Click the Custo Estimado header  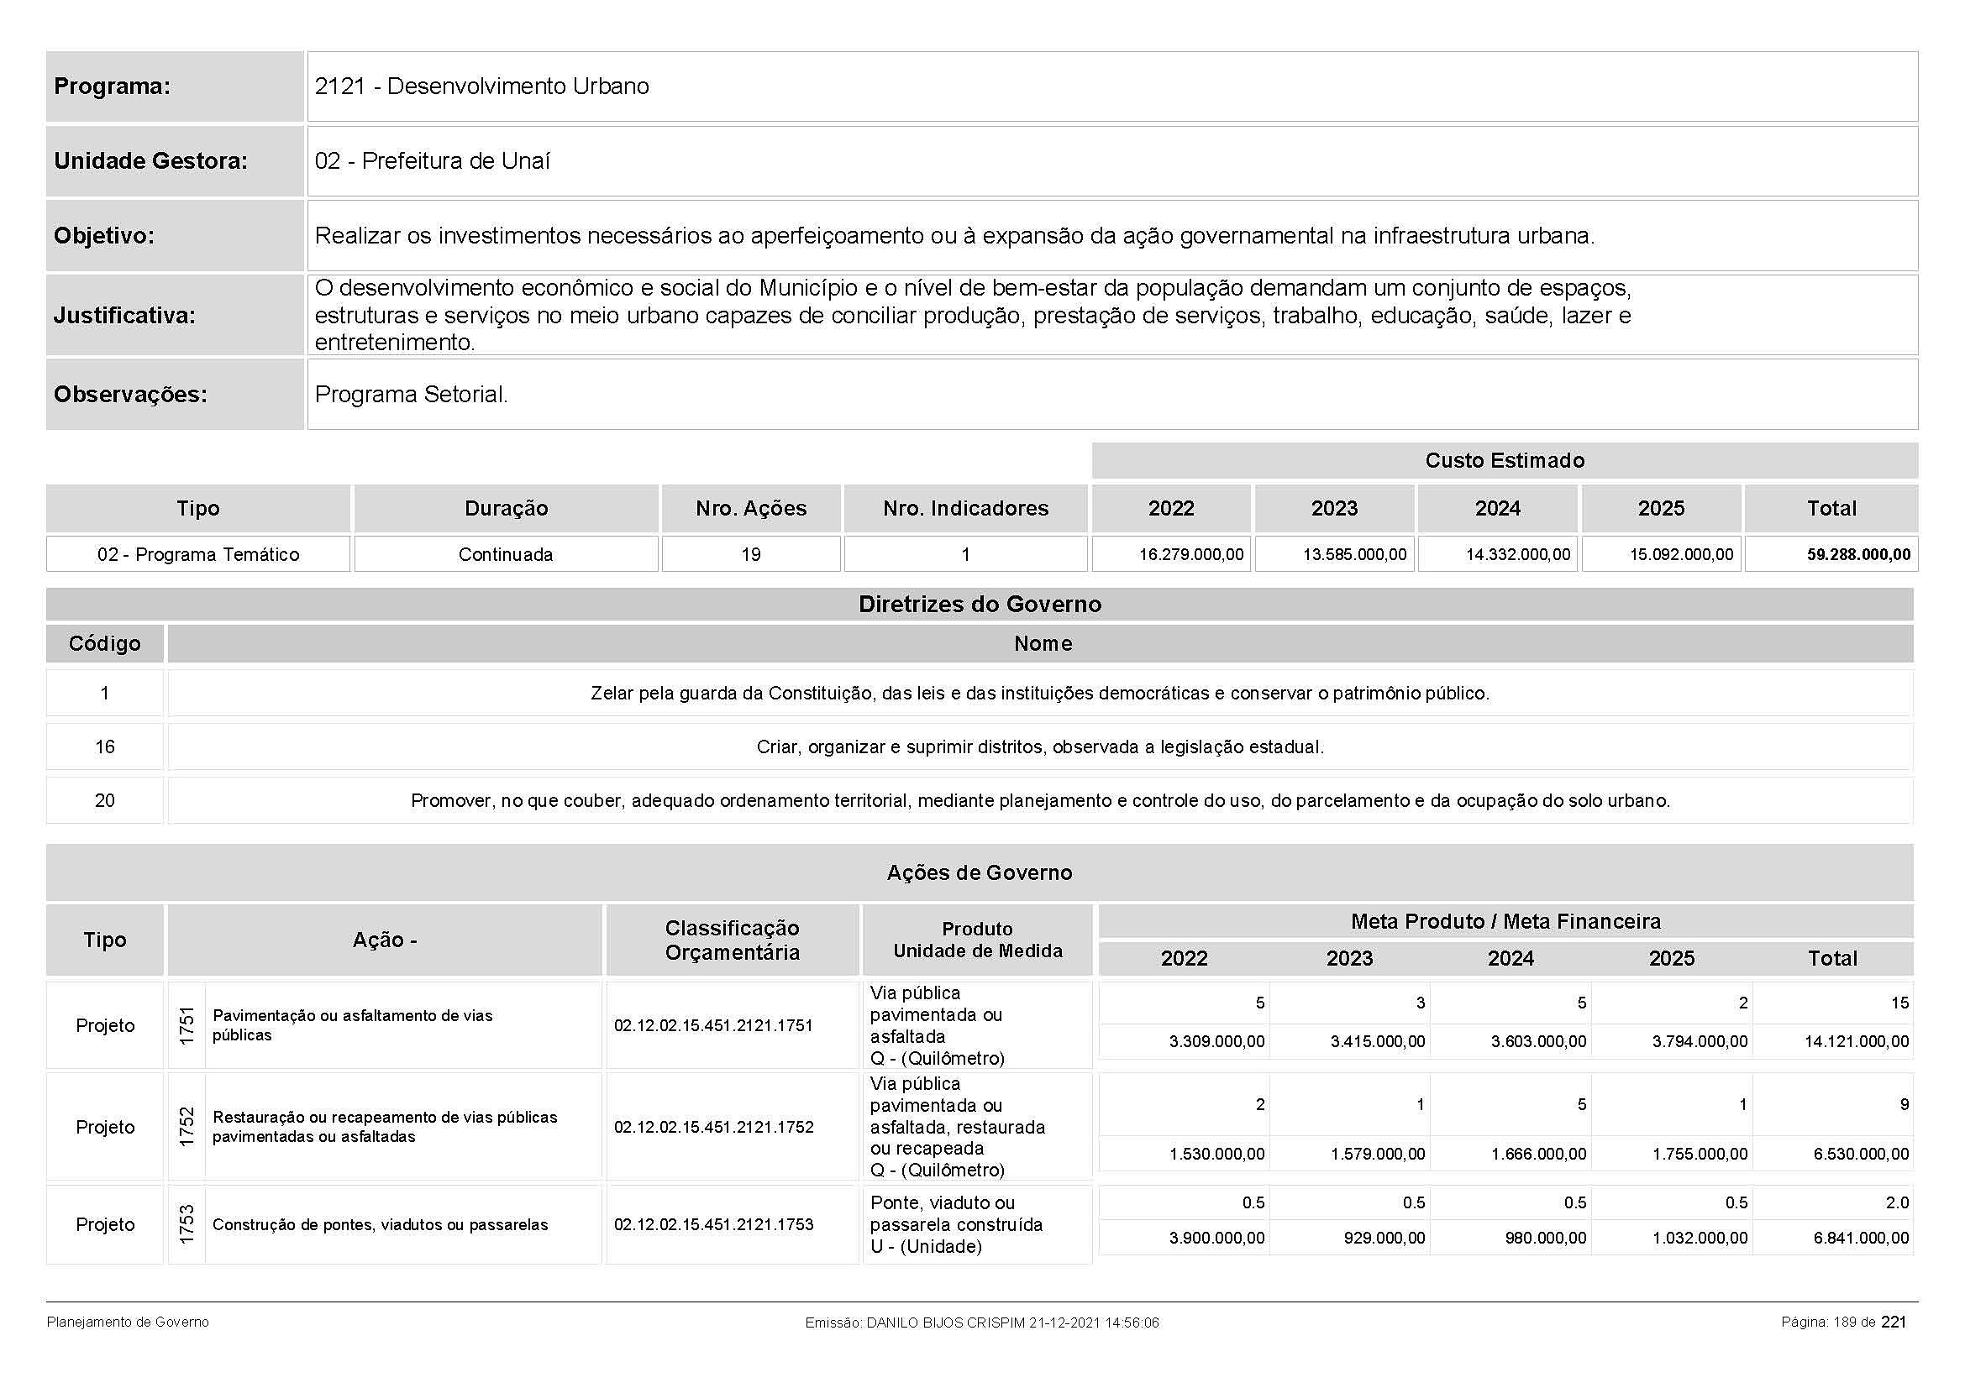point(1504,461)
